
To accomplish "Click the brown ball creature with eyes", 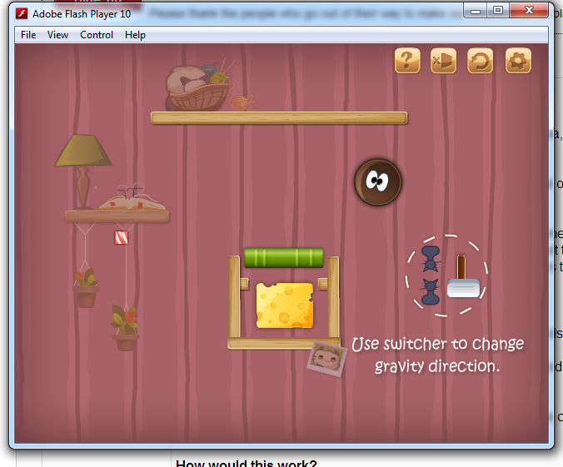I will pyautogui.click(x=378, y=182).
